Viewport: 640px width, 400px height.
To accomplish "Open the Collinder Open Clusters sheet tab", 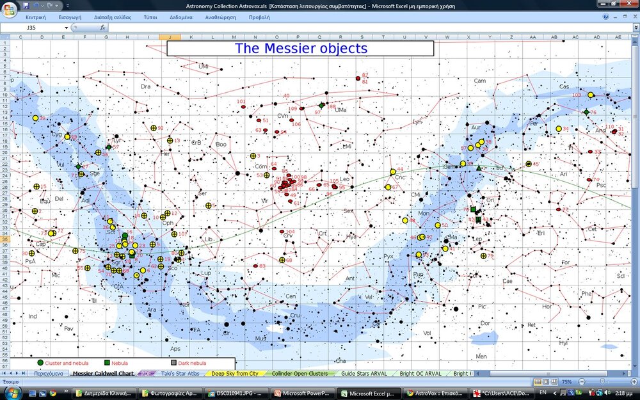I will click(300, 373).
